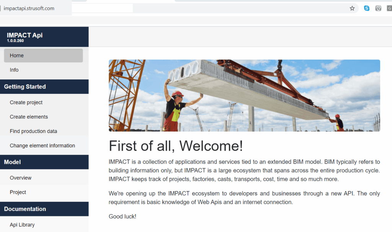Viewport: 392px width, 232px height.
Task: Open Find production data page
Action: pos(33,131)
